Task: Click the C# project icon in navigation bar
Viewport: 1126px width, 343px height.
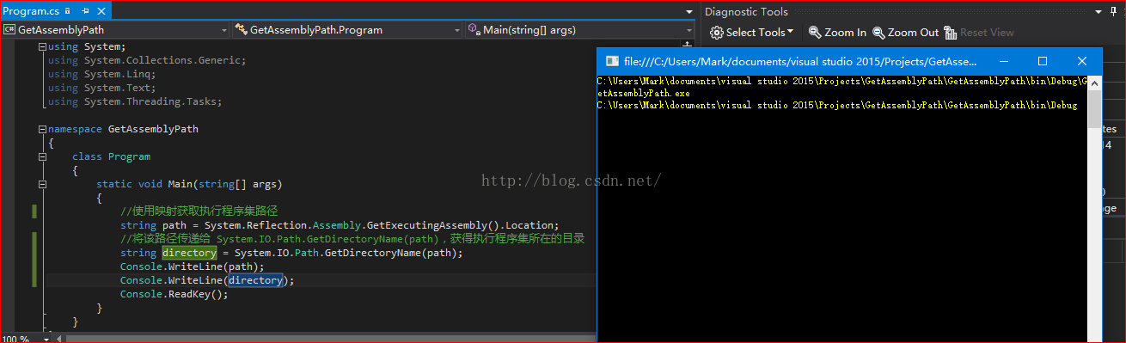Action: 9,29
